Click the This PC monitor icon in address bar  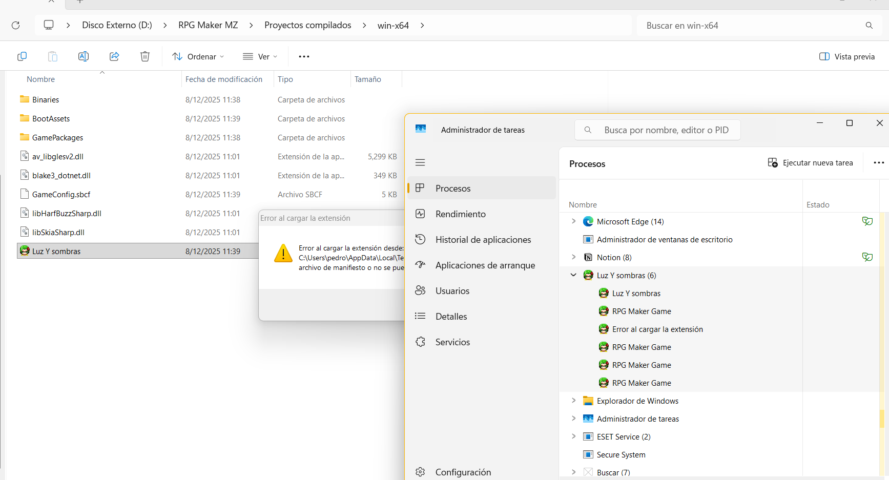click(49, 25)
